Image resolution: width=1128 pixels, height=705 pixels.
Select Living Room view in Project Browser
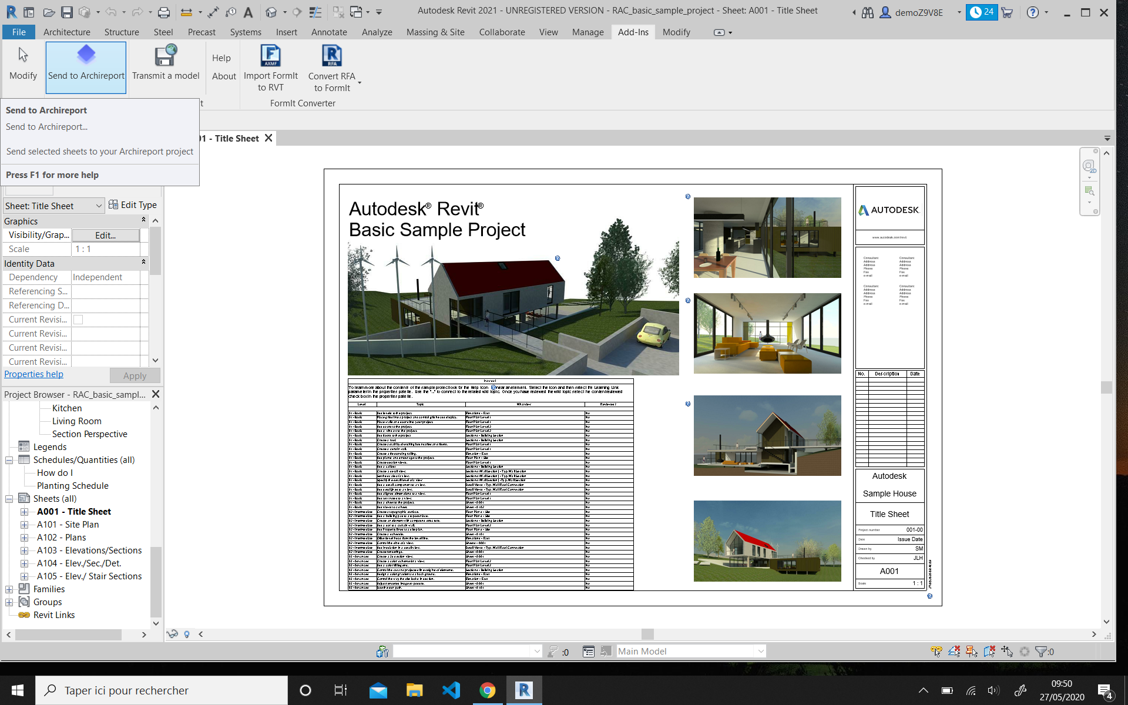[x=76, y=421]
